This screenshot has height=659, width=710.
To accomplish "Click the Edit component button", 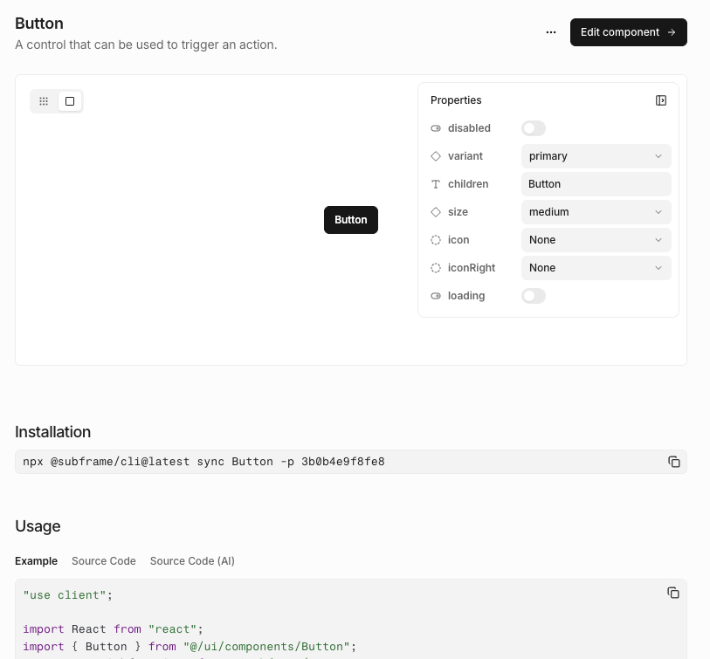I will pyautogui.click(x=628, y=32).
